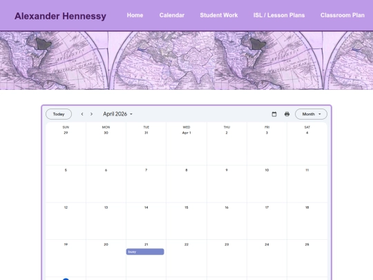
Task: Select Saturday the 18th
Action: tap(307, 207)
